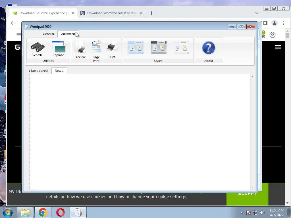Maximize the Wordpad 2009 window
The image size is (291, 218).
pyautogui.click(x=241, y=27)
